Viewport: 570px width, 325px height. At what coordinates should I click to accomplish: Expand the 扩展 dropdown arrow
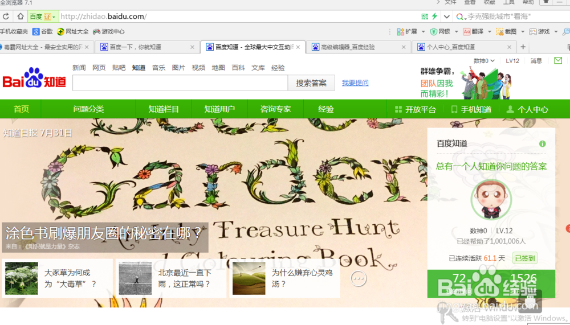pos(423,32)
